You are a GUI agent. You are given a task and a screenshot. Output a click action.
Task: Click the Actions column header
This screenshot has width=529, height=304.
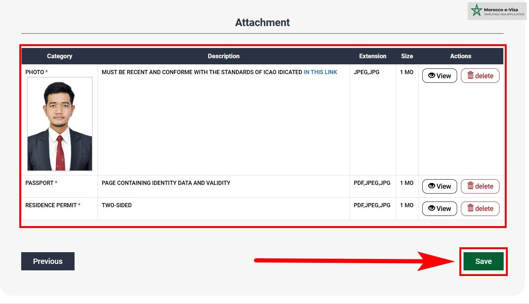pos(460,56)
